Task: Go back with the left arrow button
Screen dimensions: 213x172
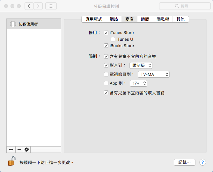Action: point(29,6)
